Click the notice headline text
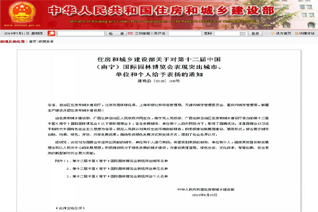 [159, 66]
